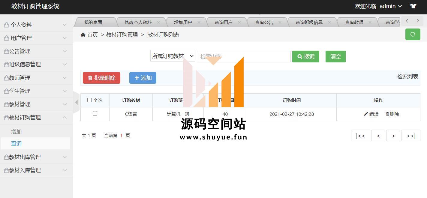Click the 计算机一班 table cell
The image size is (427, 198).
click(178, 114)
